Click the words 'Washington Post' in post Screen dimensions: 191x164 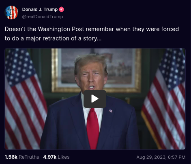61,29
